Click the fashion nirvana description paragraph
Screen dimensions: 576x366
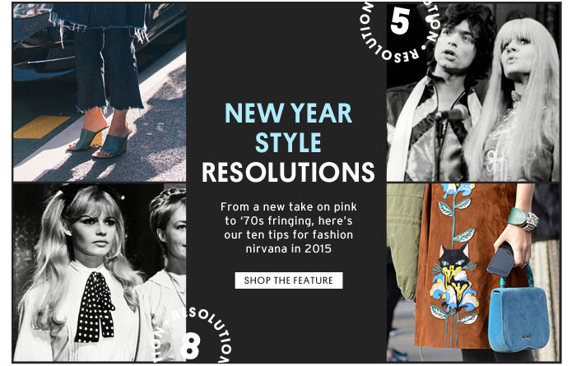pyautogui.click(x=289, y=228)
